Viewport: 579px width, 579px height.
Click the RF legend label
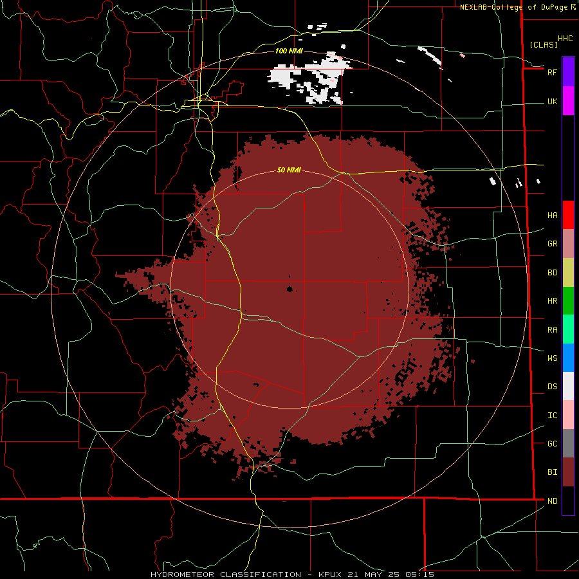(552, 72)
